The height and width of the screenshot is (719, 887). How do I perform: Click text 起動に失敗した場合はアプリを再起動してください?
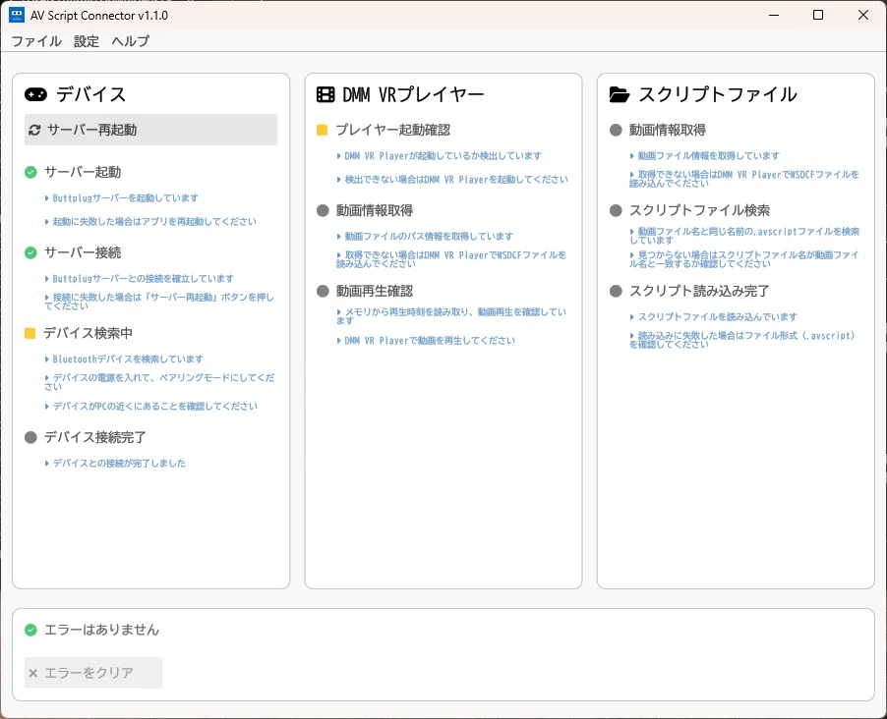tap(154, 222)
